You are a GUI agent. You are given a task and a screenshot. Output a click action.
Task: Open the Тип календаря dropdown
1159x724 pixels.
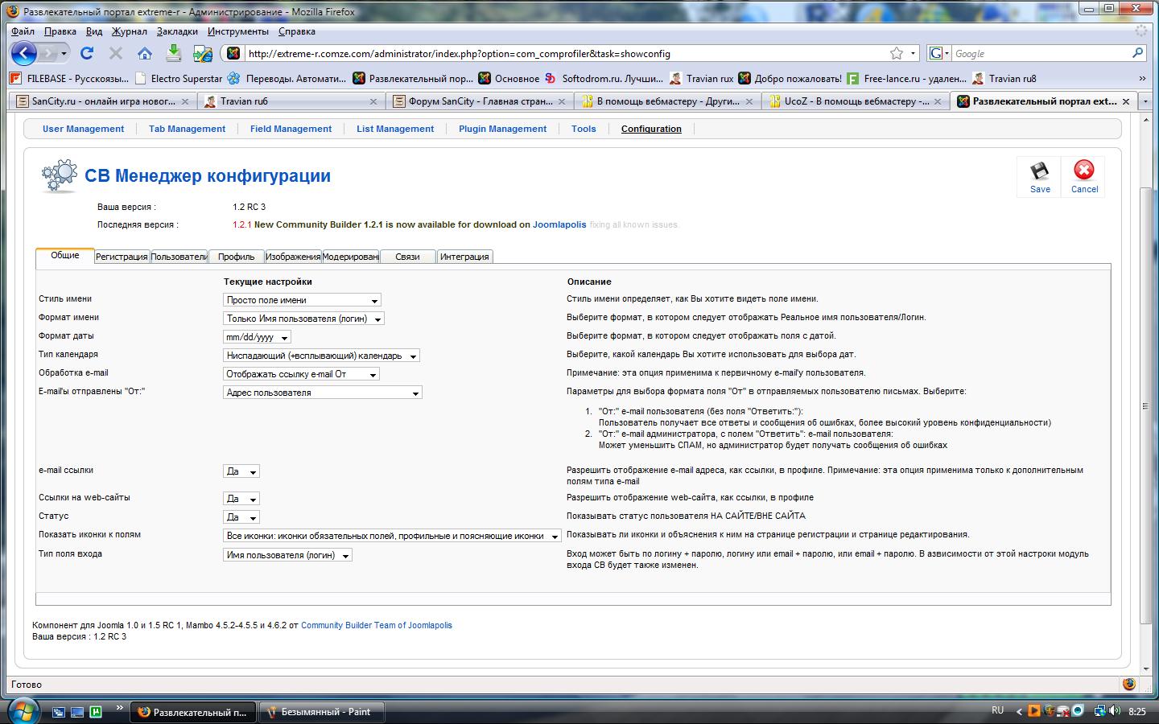coord(321,356)
